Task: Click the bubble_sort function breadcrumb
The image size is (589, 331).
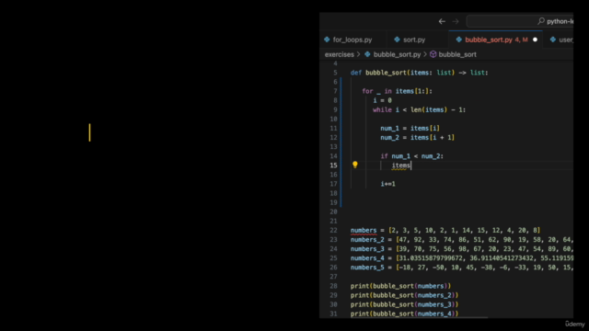Action: (x=457, y=54)
